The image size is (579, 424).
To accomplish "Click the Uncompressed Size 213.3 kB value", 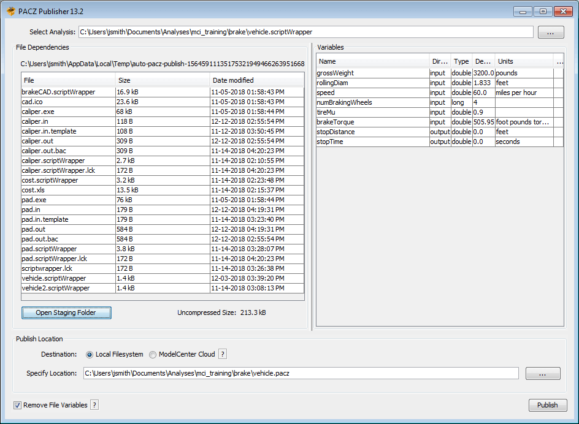I will (253, 312).
